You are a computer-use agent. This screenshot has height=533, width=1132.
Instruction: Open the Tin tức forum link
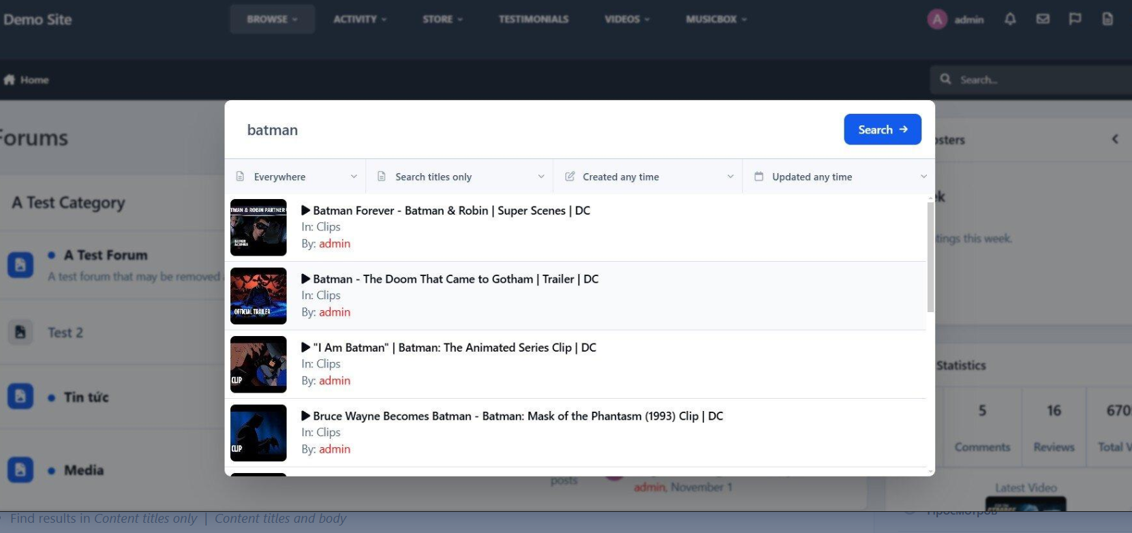click(86, 397)
